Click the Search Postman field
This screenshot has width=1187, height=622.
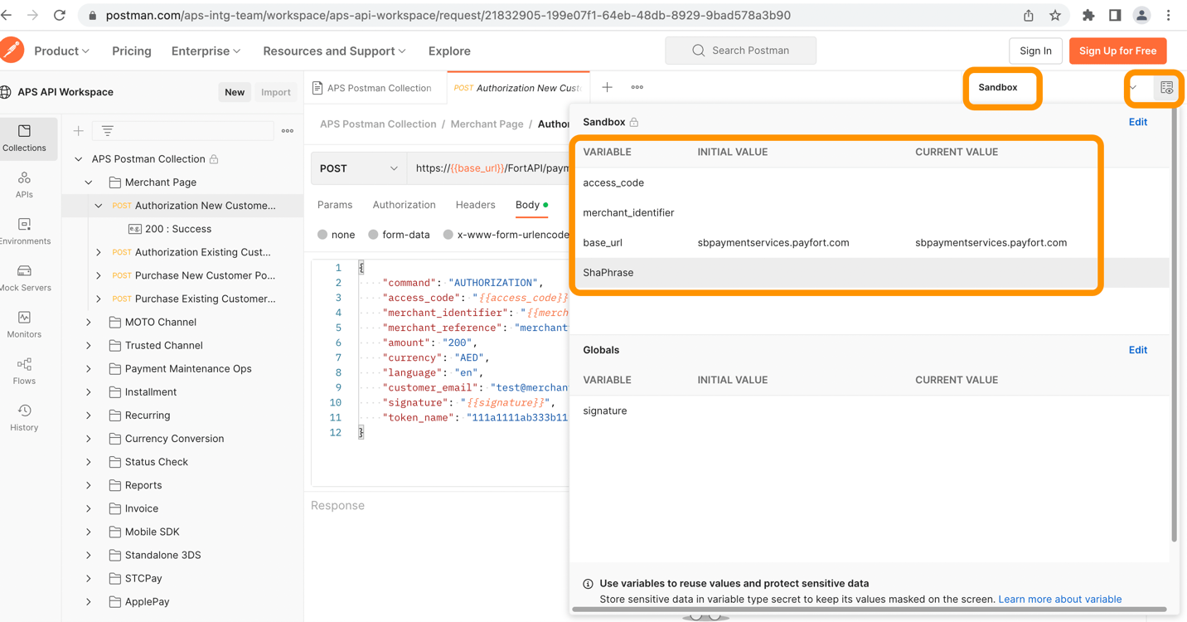[x=740, y=51]
